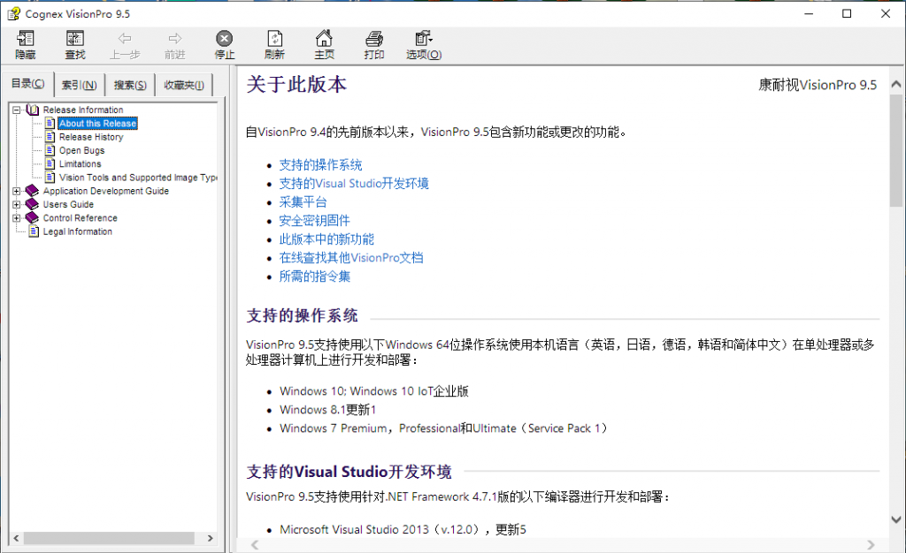Click the 查找 (Find) toolbar icon
The width and height of the screenshot is (906, 553).
coord(75,39)
